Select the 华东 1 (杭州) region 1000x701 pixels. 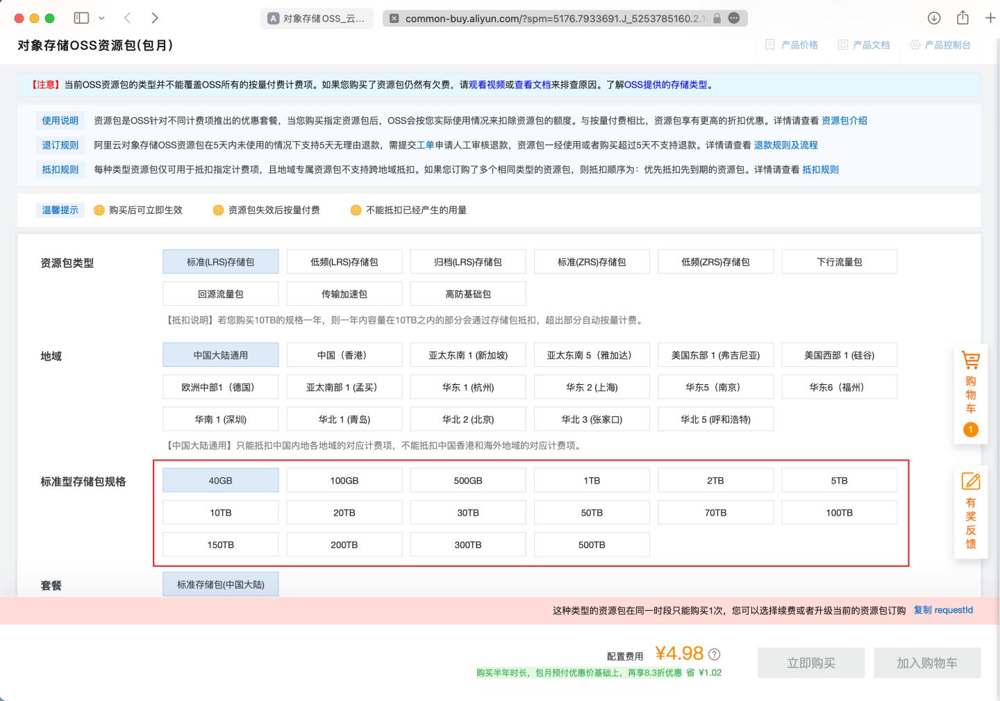click(468, 387)
